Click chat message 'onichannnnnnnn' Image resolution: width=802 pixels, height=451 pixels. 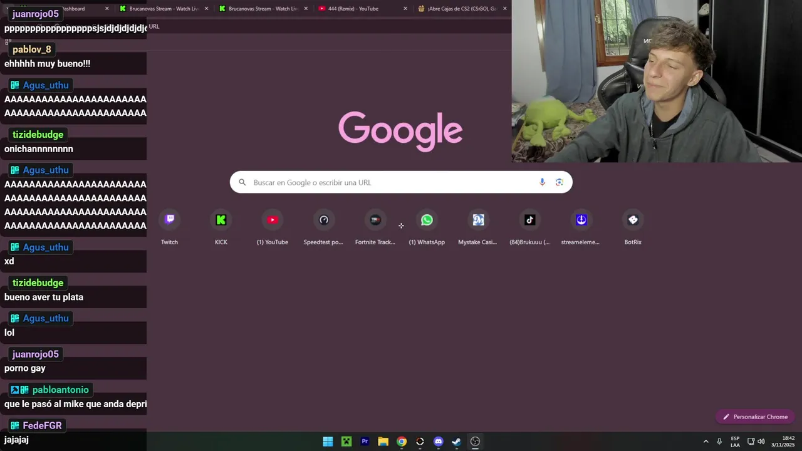coord(39,149)
